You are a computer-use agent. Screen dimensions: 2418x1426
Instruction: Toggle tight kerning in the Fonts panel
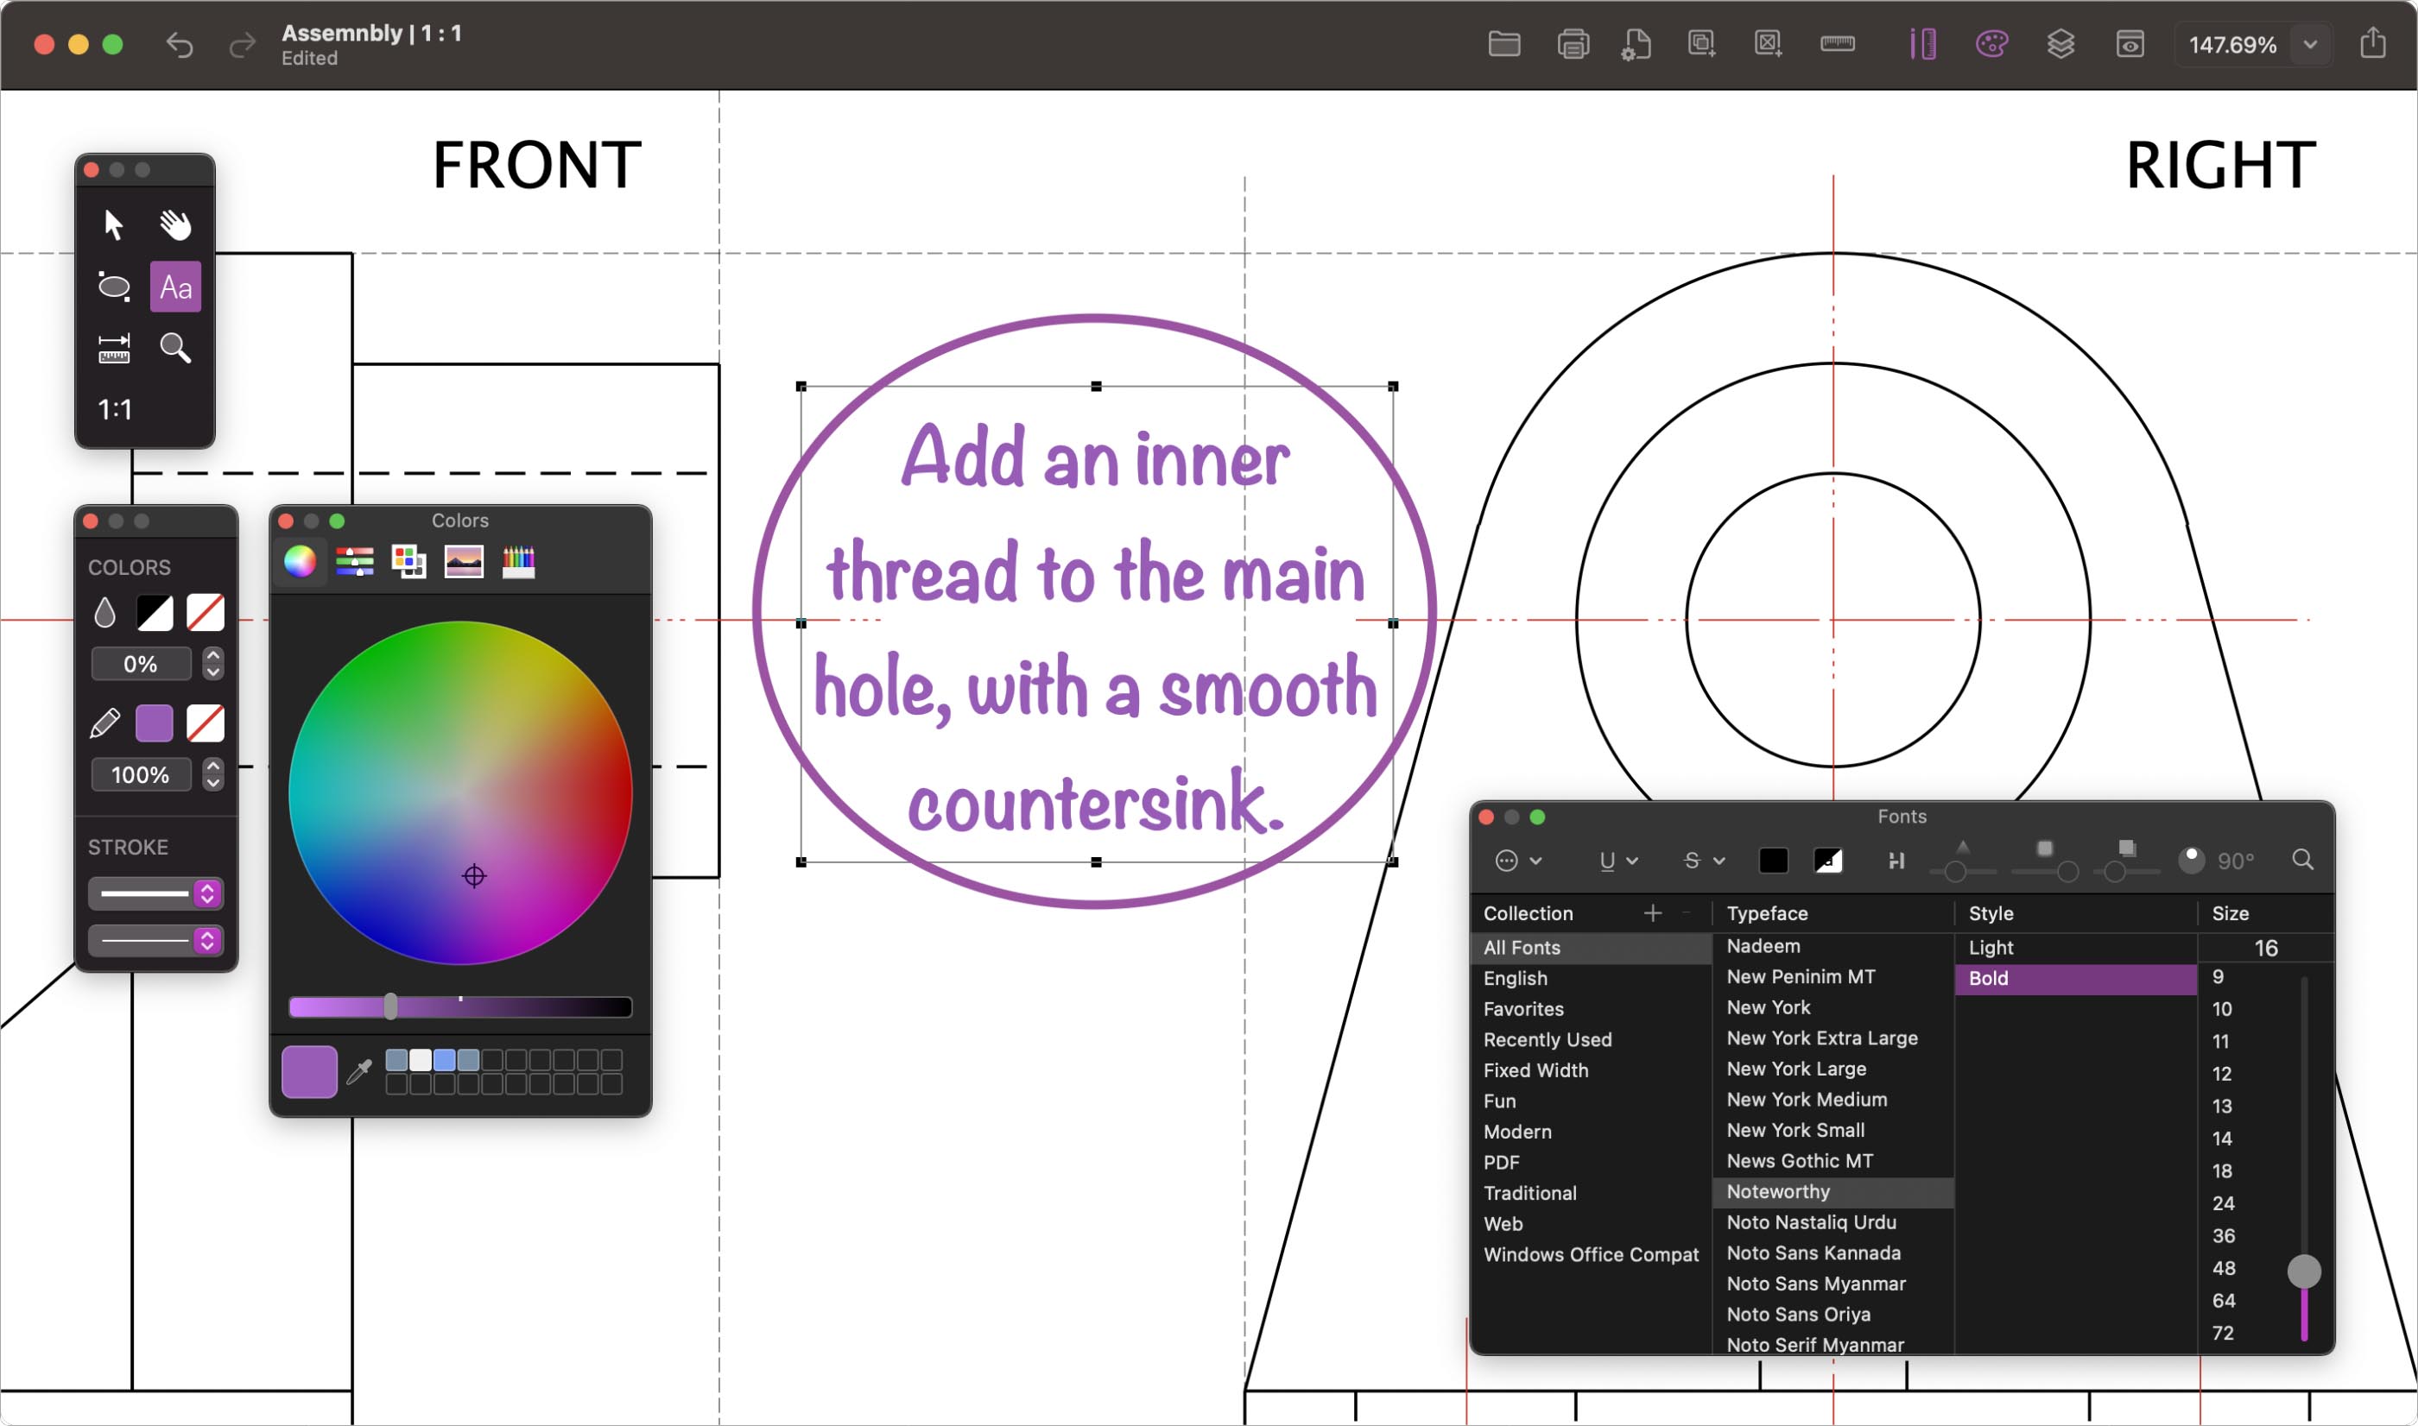[1896, 860]
